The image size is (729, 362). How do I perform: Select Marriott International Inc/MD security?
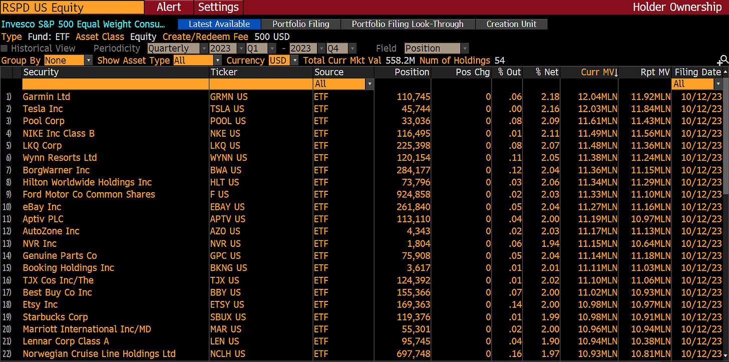[87, 329]
